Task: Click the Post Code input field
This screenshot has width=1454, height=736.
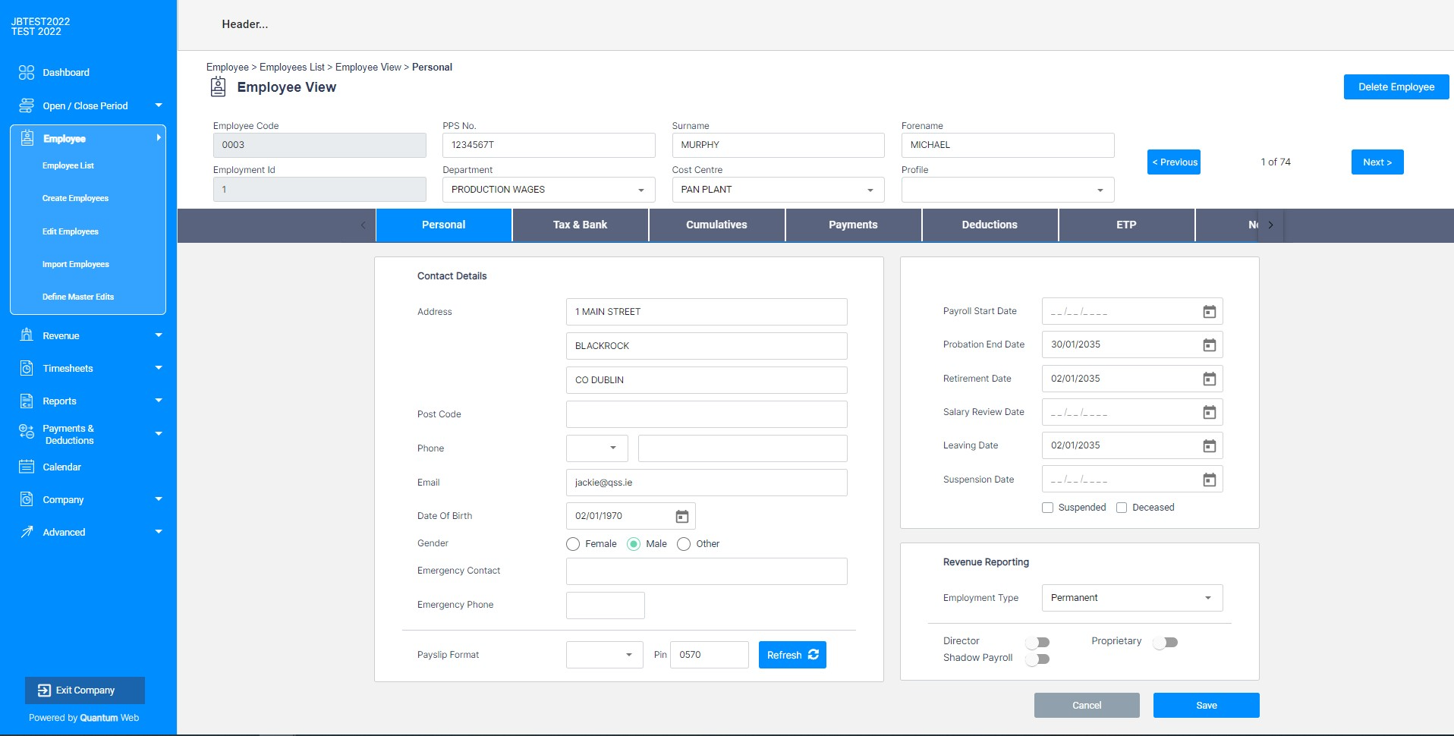Action: click(x=707, y=414)
